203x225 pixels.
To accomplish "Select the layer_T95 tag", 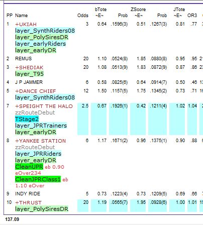I will [x=29, y=74].
